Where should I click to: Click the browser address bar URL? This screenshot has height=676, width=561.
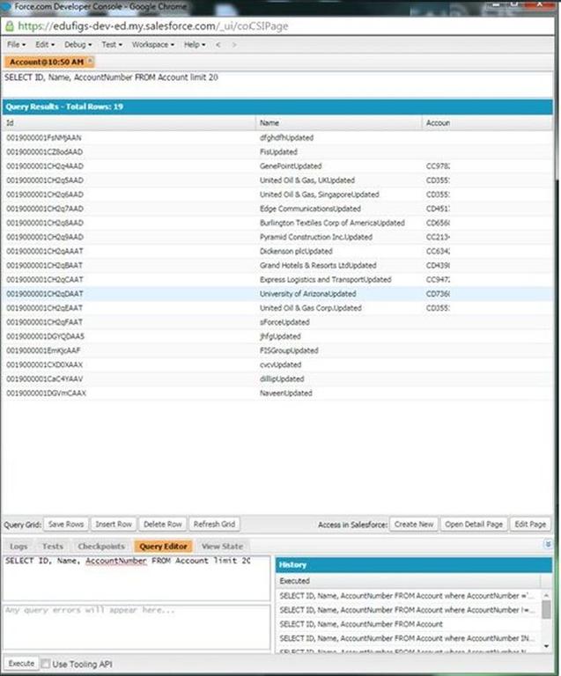coord(153,26)
